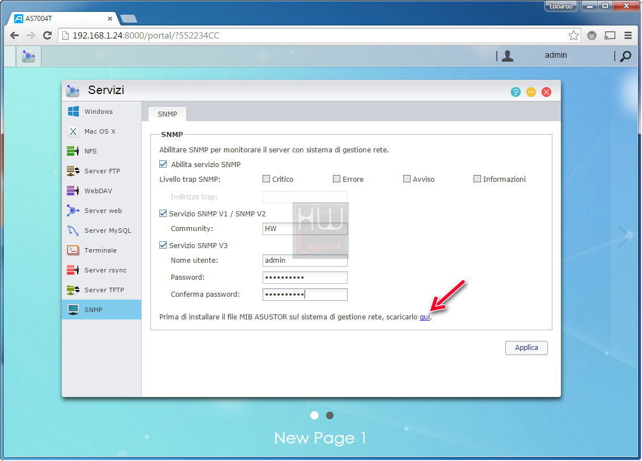The image size is (642, 461).
Task: Go to next desktop page arrow
Action: click(x=624, y=236)
